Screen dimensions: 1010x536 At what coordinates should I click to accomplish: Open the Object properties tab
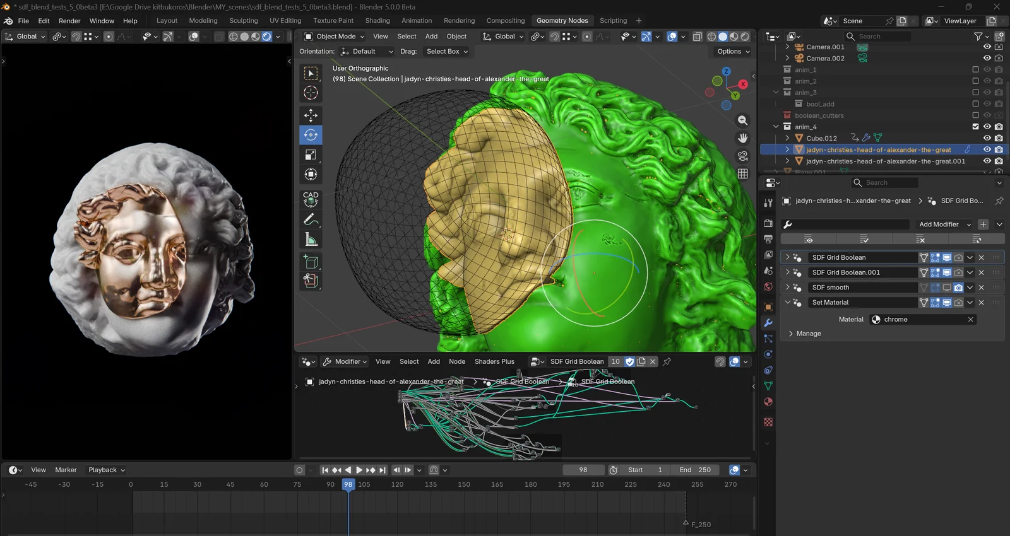click(768, 307)
